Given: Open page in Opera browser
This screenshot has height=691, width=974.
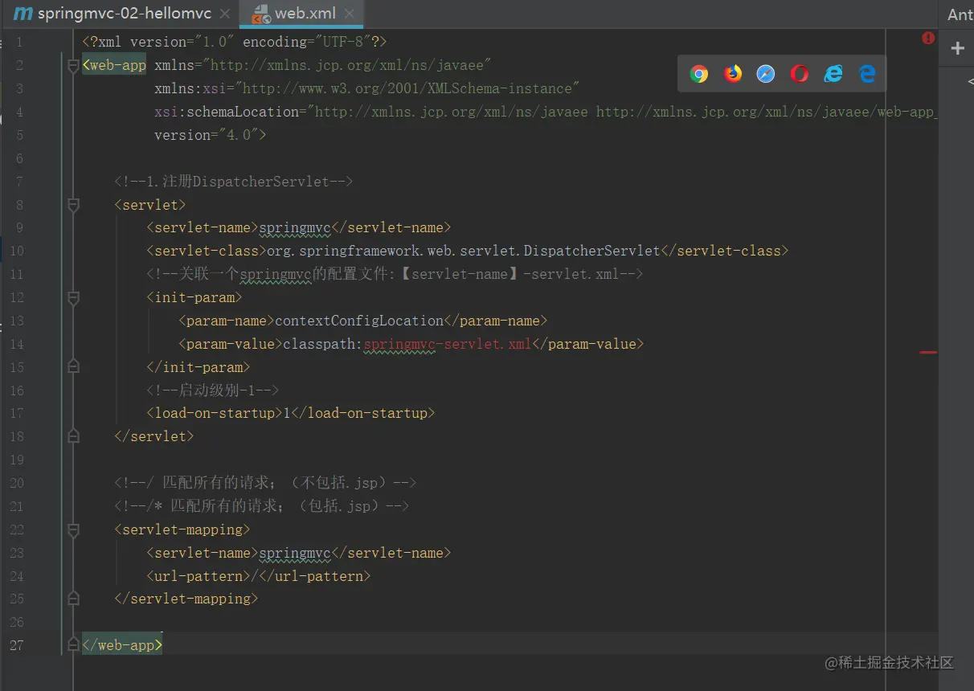Looking at the screenshot, I should [800, 74].
